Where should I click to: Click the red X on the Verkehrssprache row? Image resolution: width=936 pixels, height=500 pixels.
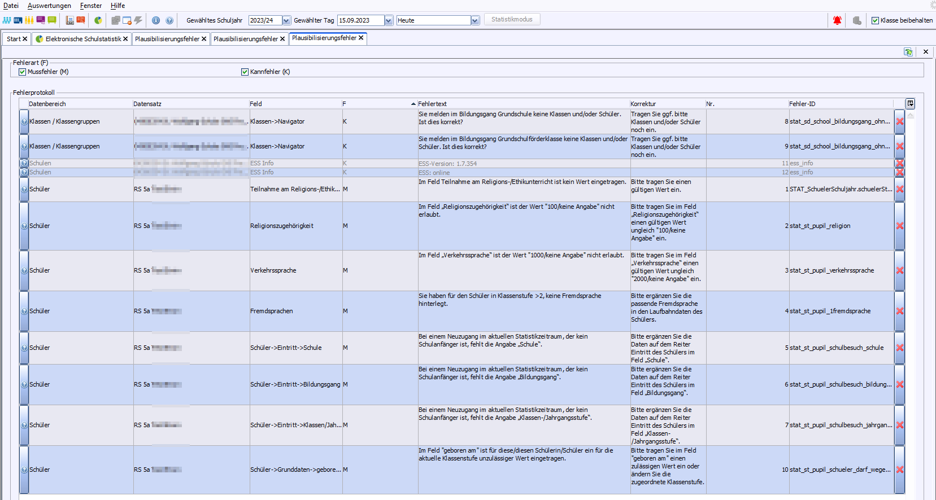click(900, 270)
